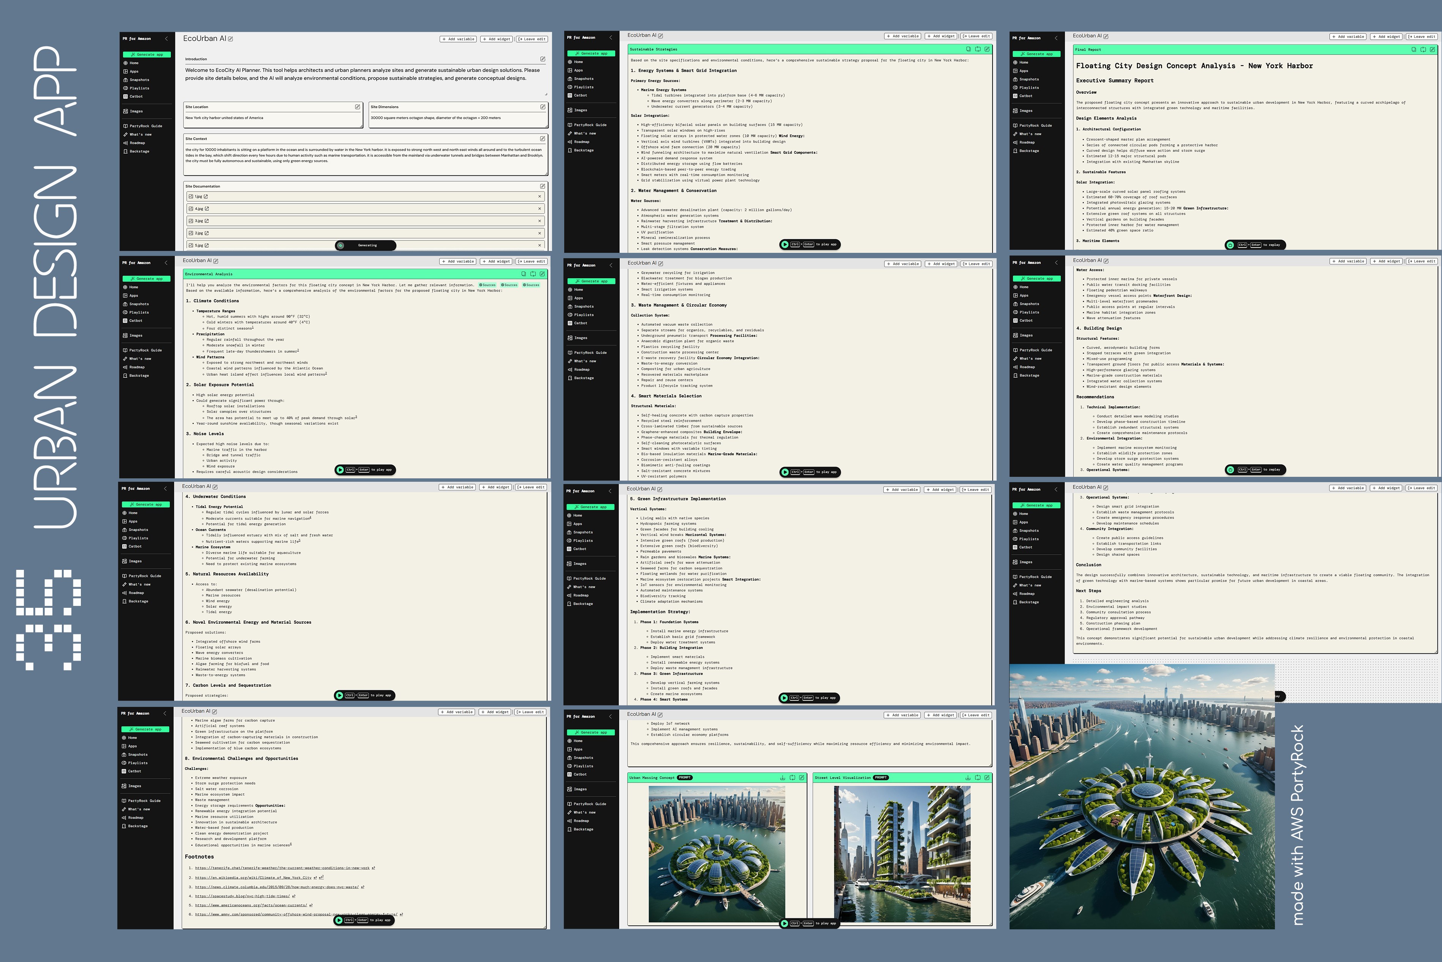This screenshot has width=1442, height=962.
Task: Download the Urban Massing Concept image
Action: pos(783,777)
